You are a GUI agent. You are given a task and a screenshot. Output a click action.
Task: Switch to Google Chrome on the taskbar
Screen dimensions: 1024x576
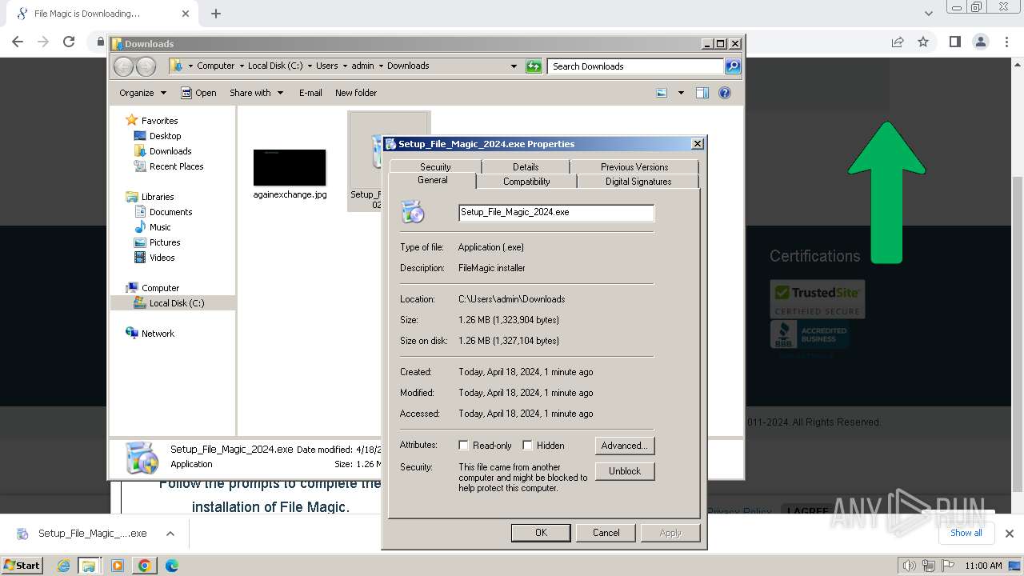click(x=145, y=566)
